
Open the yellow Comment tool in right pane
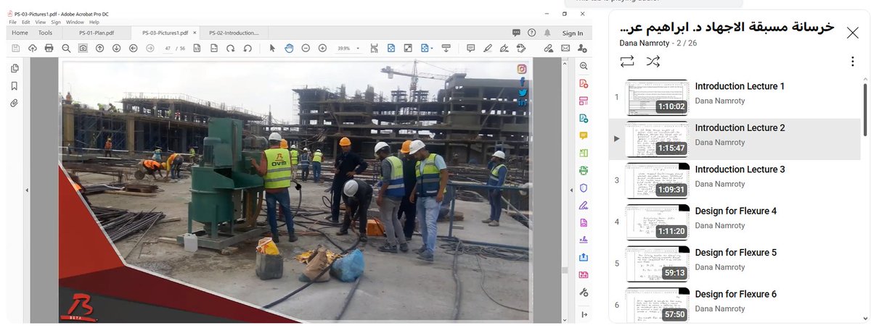click(x=584, y=135)
